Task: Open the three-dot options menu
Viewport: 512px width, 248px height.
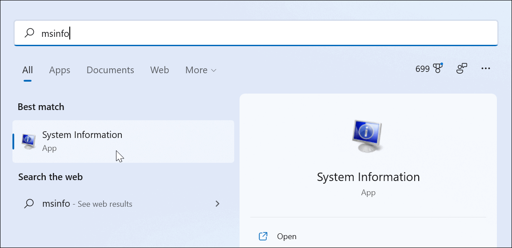Action: point(486,69)
